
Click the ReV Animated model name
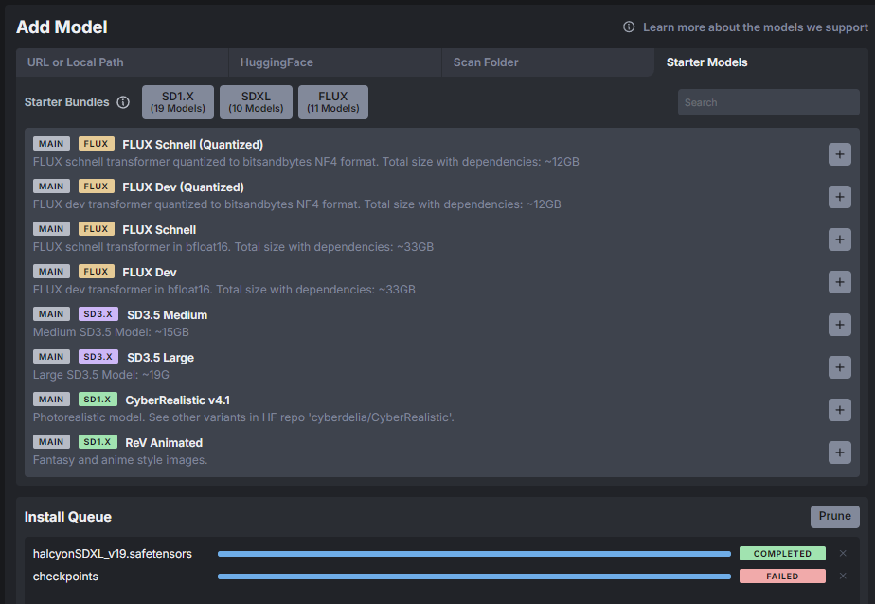pyautogui.click(x=164, y=443)
